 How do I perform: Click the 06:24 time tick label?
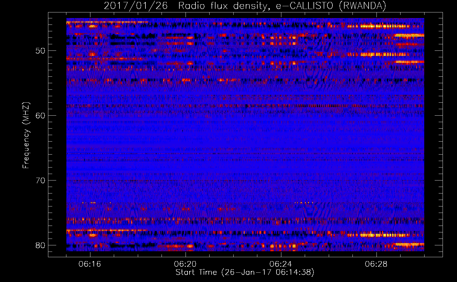click(281, 264)
